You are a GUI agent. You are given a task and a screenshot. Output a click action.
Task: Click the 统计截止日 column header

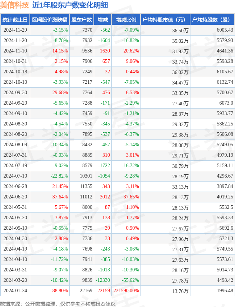coord(15,19)
